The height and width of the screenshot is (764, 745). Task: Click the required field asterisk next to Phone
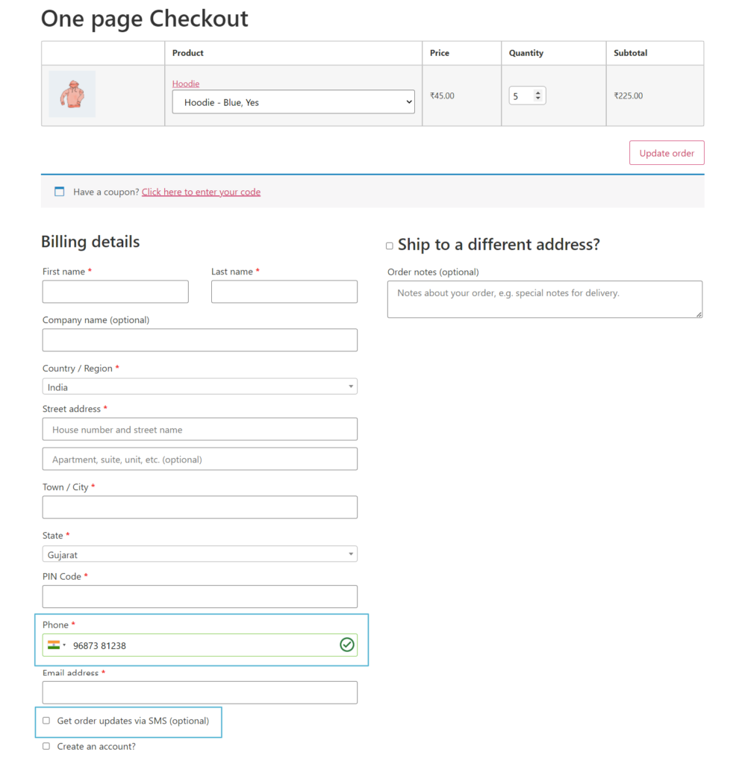[75, 624]
